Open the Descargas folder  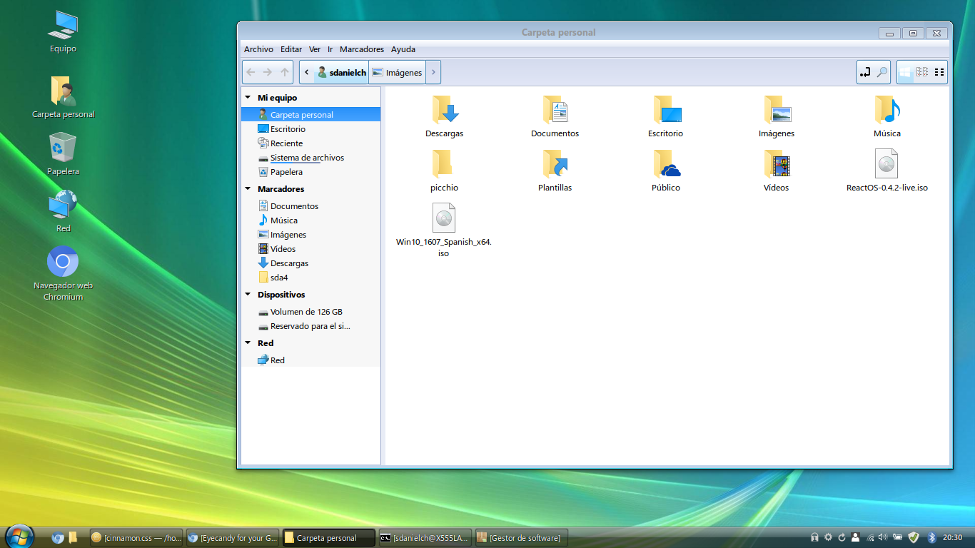(x=444, y=117)
